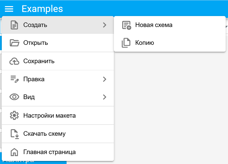This screenshot has height=164, width=228.
Task: Click the new schema icon beside Новая схема
Action: [126, 25]
